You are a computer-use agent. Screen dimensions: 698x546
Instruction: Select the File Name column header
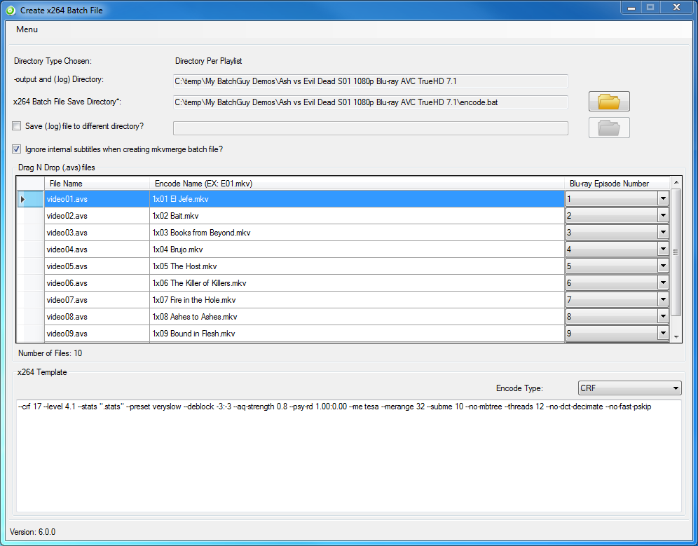point(97,184)
